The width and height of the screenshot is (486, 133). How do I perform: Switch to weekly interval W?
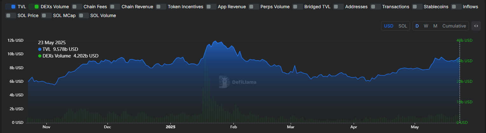click(426, 26)
